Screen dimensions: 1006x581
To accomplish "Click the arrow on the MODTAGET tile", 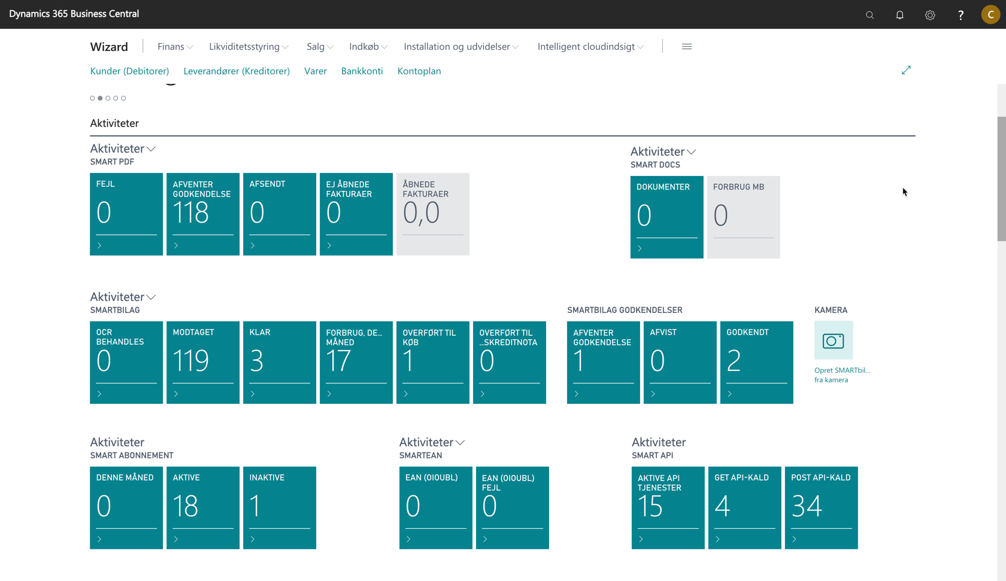I will point(176,394).
